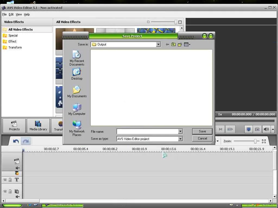Screen dimensions: 278x208
Task: Click the preview playback progress bar
Action: [245, 121]
